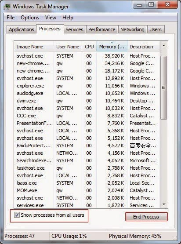Open the Performance tab

[x=102, y=29]
